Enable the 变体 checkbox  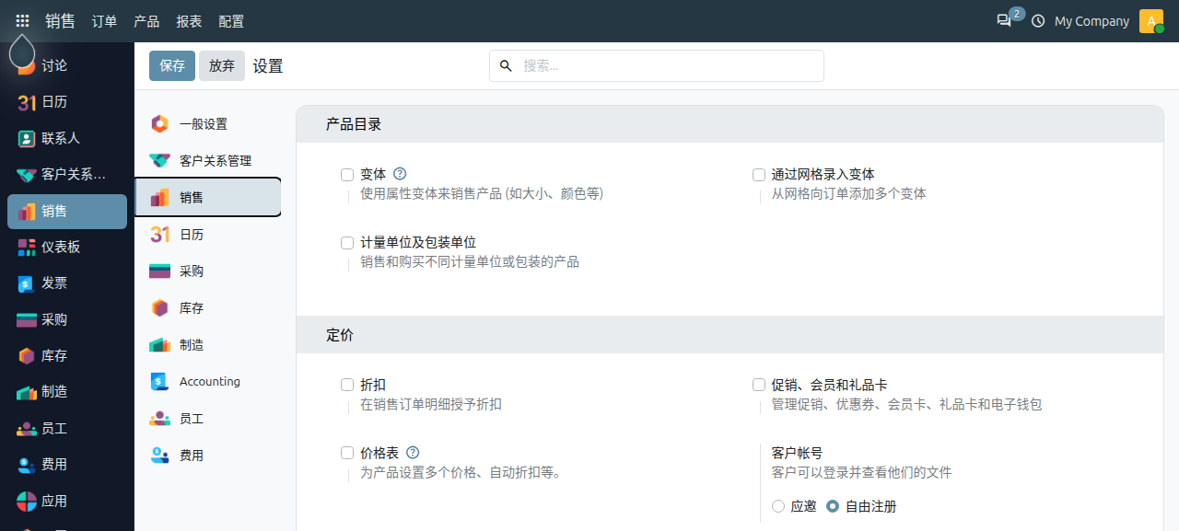[x=347, y=174]
